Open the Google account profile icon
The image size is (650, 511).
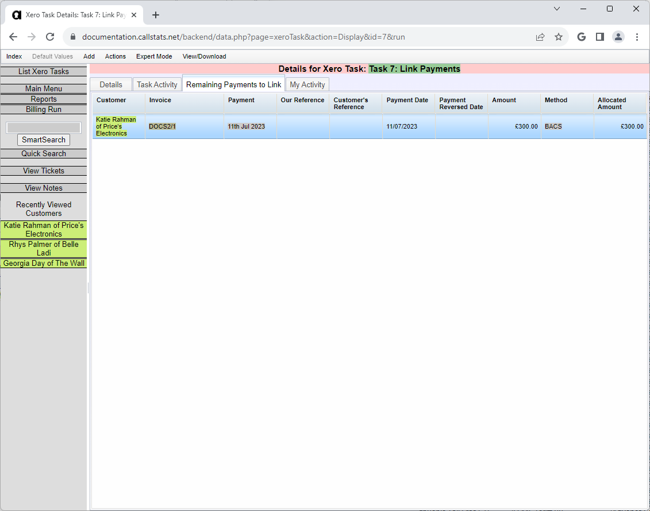pyautogui.click(x=618, y=37)
